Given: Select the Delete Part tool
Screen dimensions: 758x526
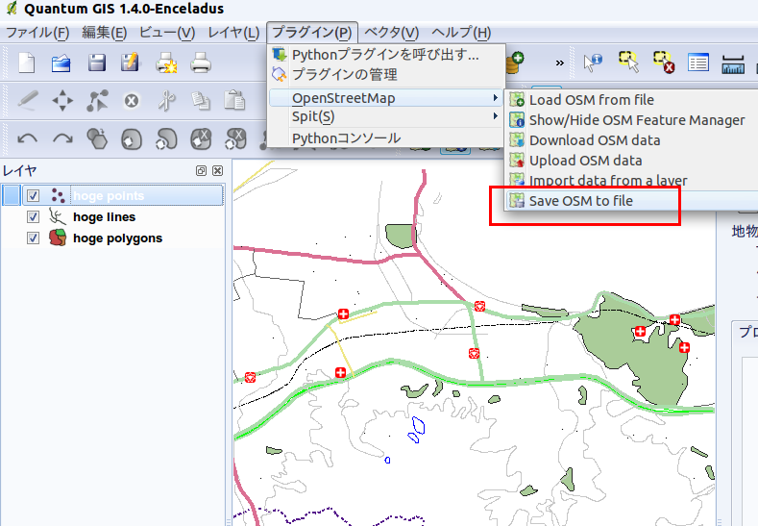Looking at the screenshot, I should 236,138.
